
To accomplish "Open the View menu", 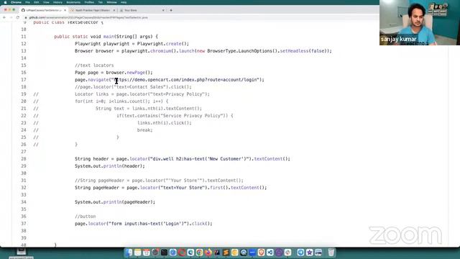I will point(46,2).
